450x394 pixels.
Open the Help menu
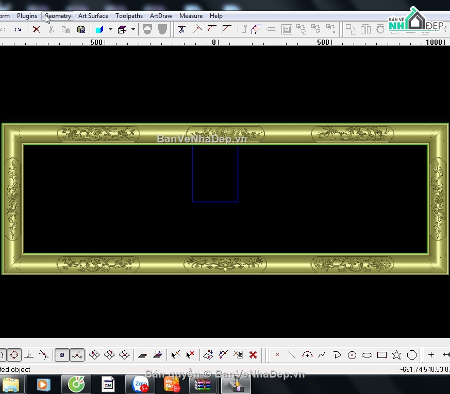pos(216,16)
